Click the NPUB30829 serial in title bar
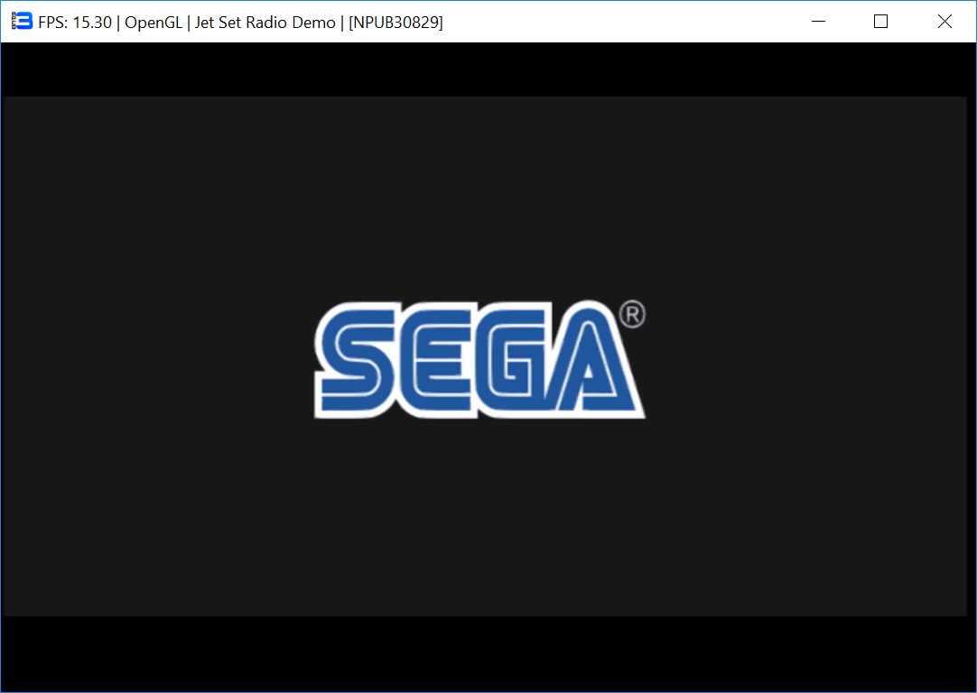 pyautogui.click(x=395, y=23)
